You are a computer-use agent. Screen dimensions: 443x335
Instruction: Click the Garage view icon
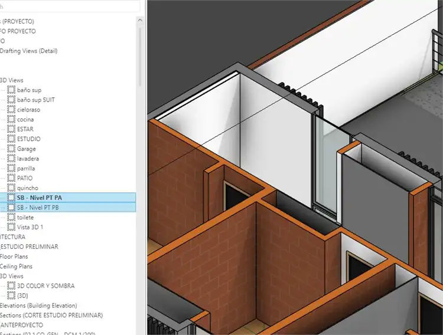11,149
